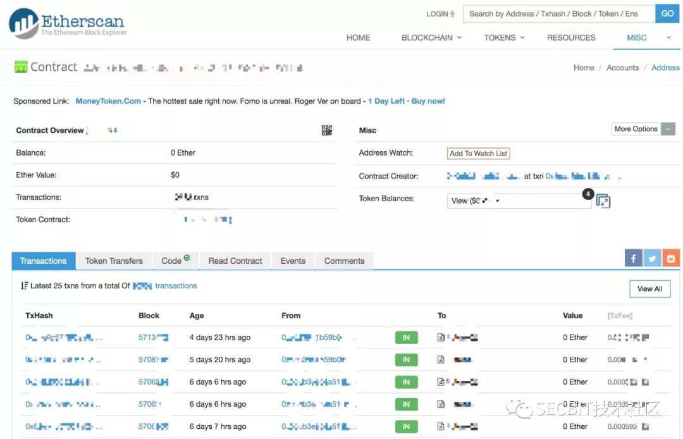The height and width of the screenshot is (439, 683).
Task: Open From address in 5 days 20 hrs row
Action: click(314, 359)
